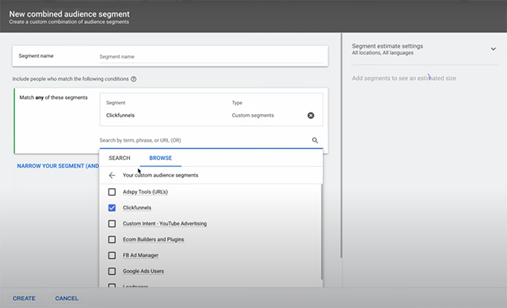507x308 pixels.
Task: Check Ecom Builders and Plugins checkbox
Action: [112, 239]
